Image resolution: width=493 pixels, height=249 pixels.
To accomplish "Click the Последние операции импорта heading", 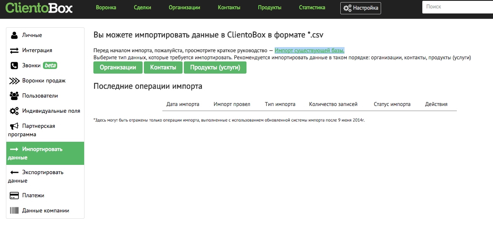I will [x=148, y=87].
